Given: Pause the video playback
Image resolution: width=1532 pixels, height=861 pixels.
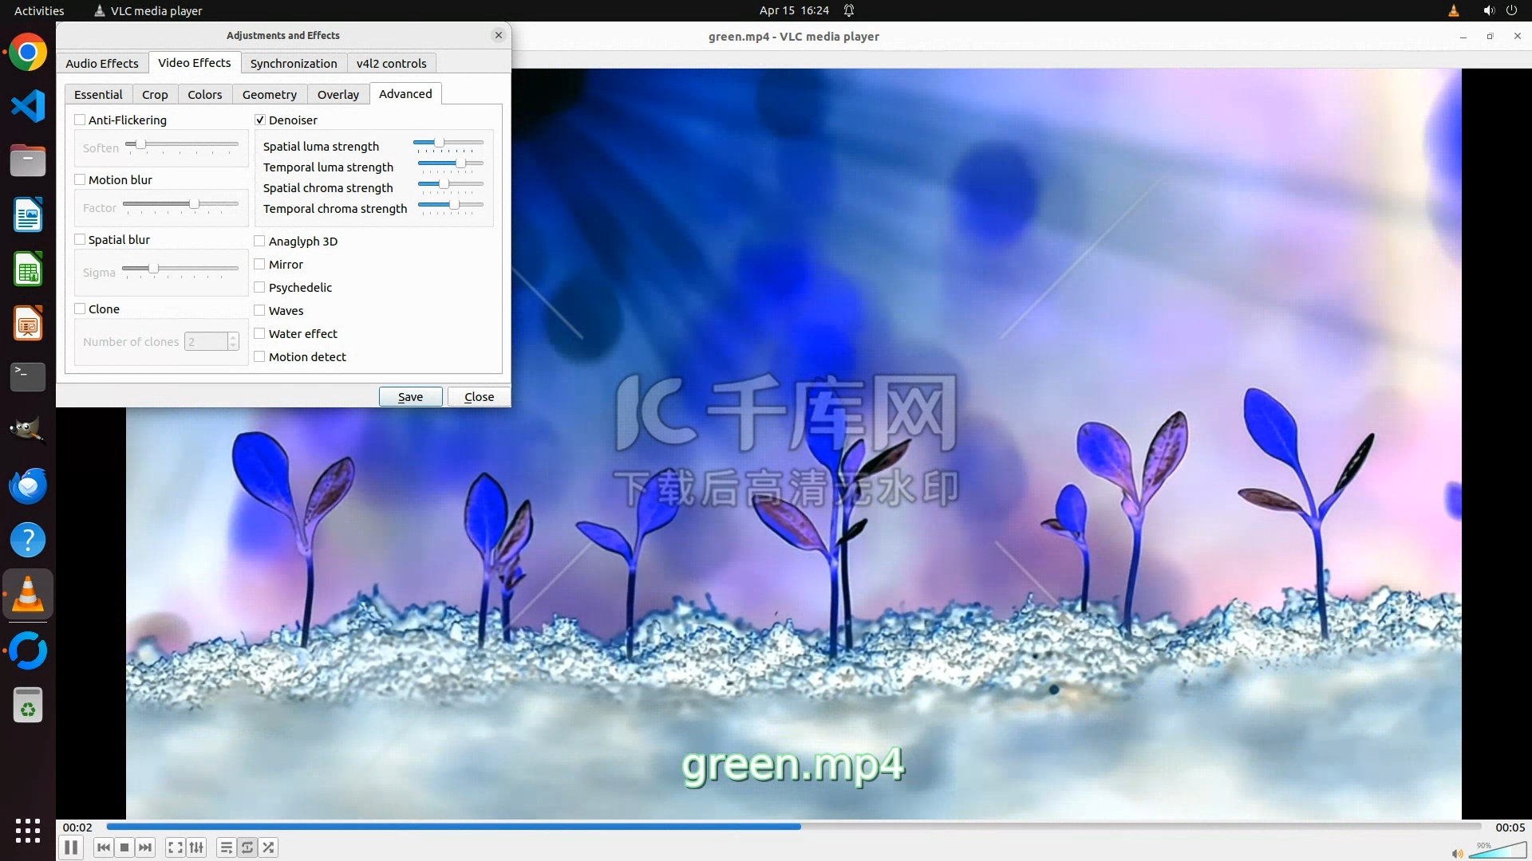Looking at the screenshot, I should point(71,847).
